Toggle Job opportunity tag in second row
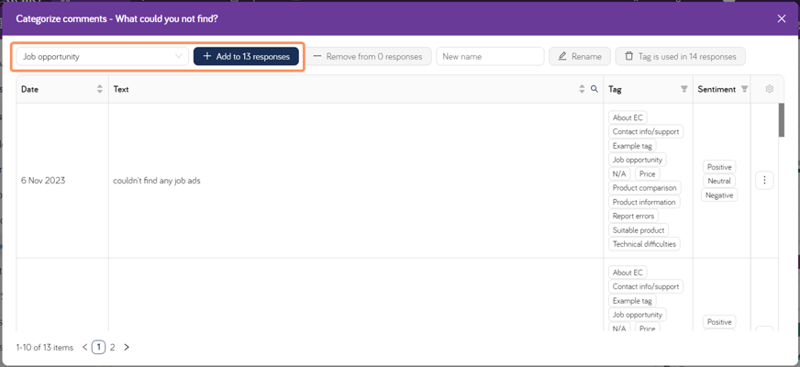The width and height of the screenshot is (800, 367). pos(638,315)
